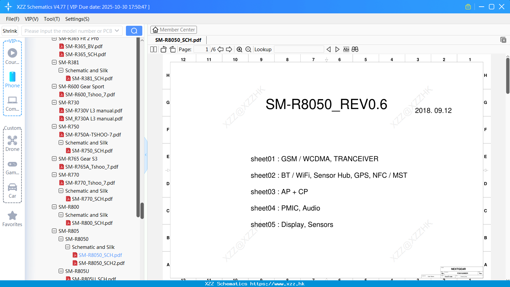Rotate page clockwise
Viewport: 510px width, 287px height.
pos(172,49)
